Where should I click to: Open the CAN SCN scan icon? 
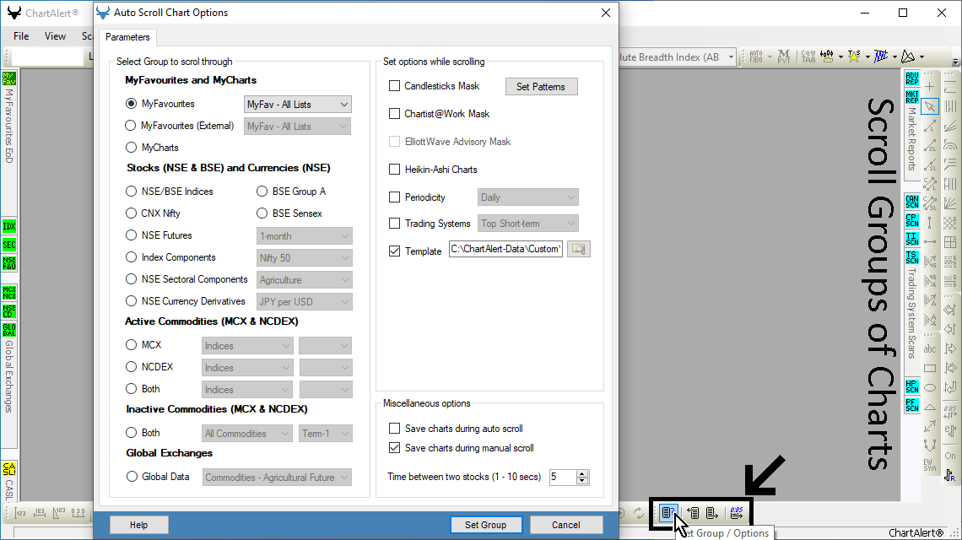pyautogui.click(x=911, y=202)
